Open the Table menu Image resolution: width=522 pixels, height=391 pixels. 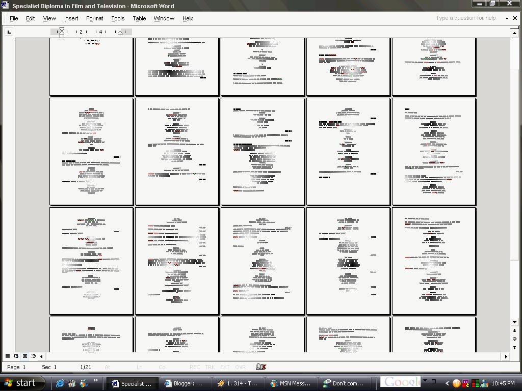139,18
